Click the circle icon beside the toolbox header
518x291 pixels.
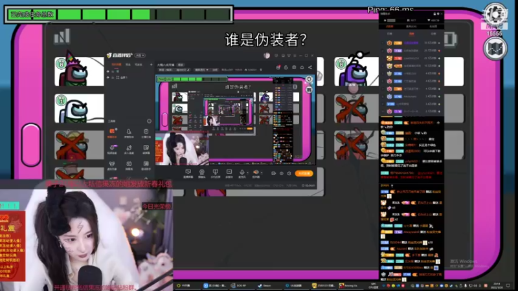(149, 121)
